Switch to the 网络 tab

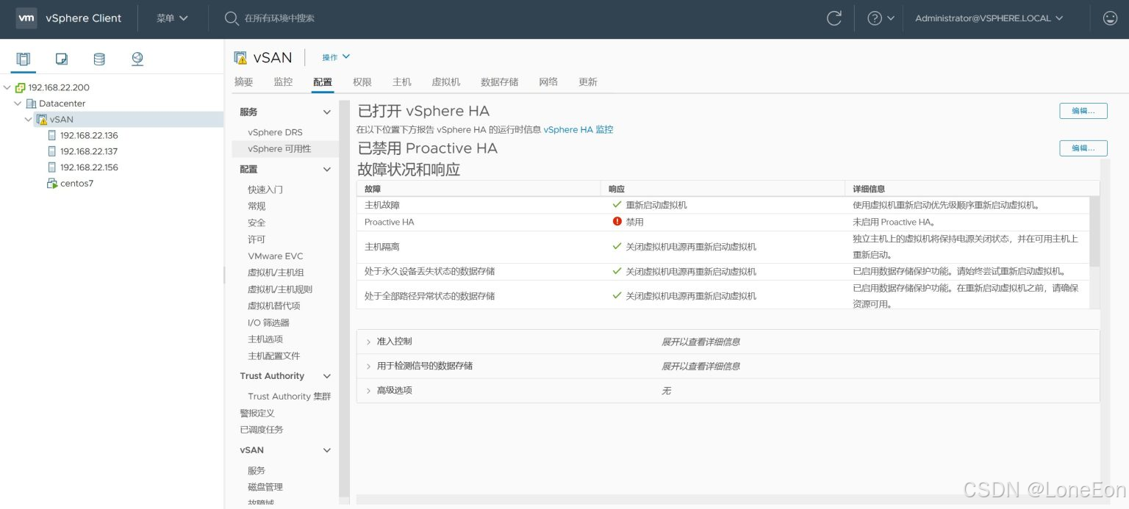548,82
